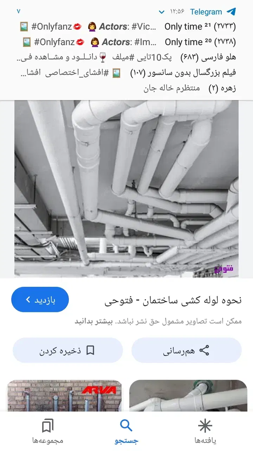
Task: Switch to the جستجو search tab
Action: pyautogui.click(x=126, y=431)
